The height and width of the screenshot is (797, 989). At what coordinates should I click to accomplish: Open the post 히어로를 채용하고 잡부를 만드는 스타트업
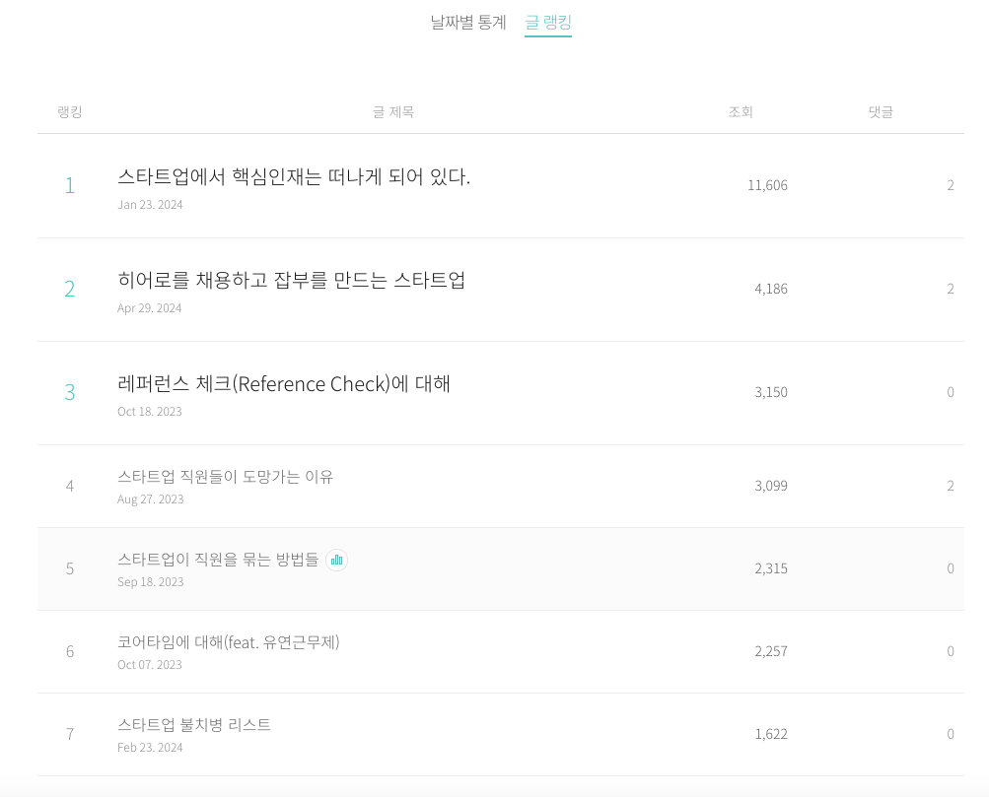point(290,280)
